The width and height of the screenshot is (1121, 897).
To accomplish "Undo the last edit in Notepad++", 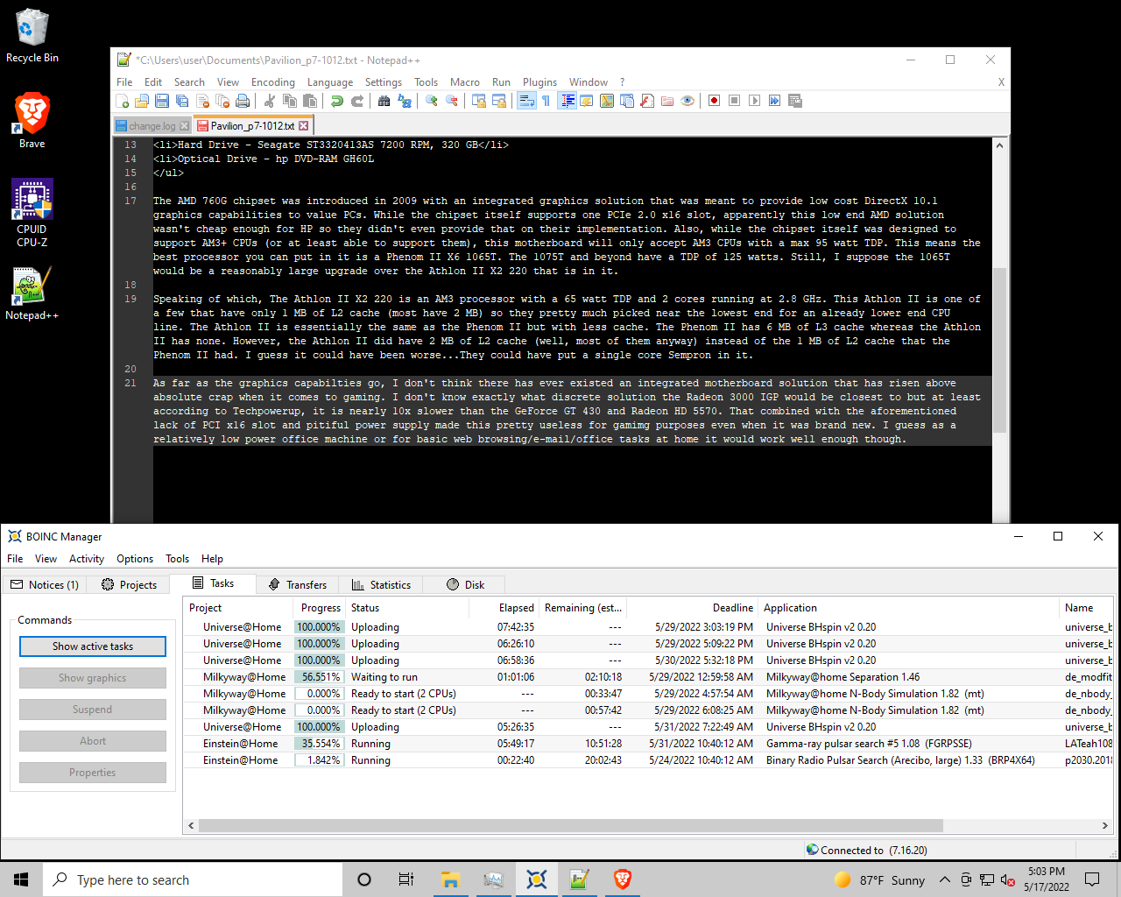I will tap(336, 101).
